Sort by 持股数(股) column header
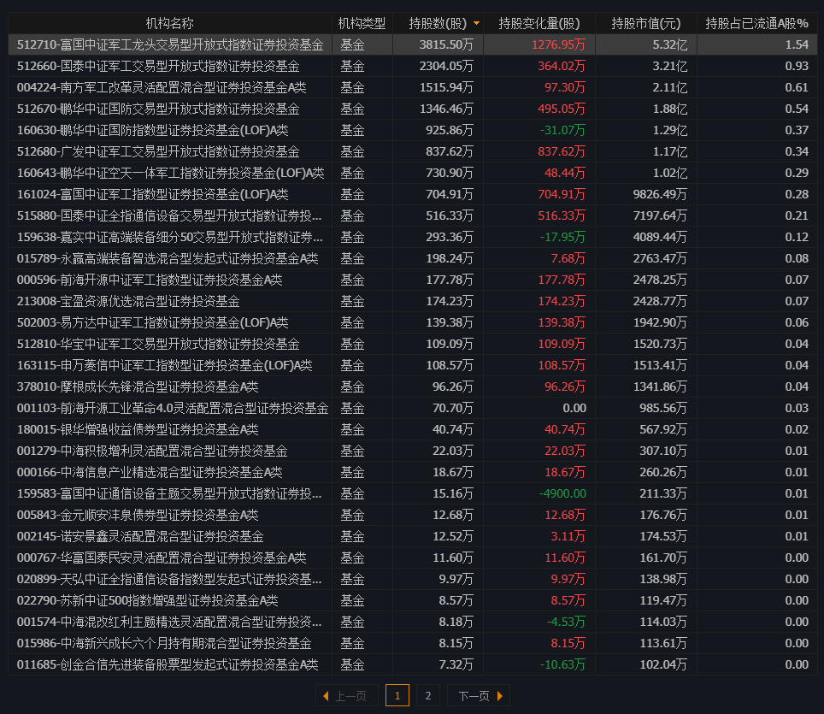824x714 pixels. [438, 23]
